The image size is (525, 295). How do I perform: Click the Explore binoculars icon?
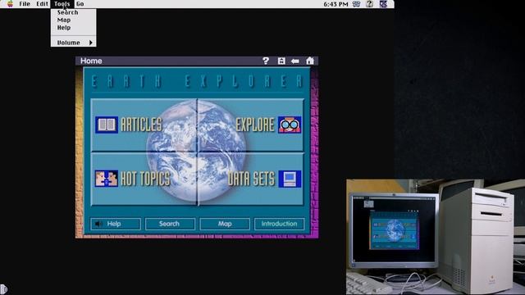(x=290, y=125)
